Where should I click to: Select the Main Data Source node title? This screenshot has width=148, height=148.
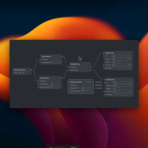point(20,70)
